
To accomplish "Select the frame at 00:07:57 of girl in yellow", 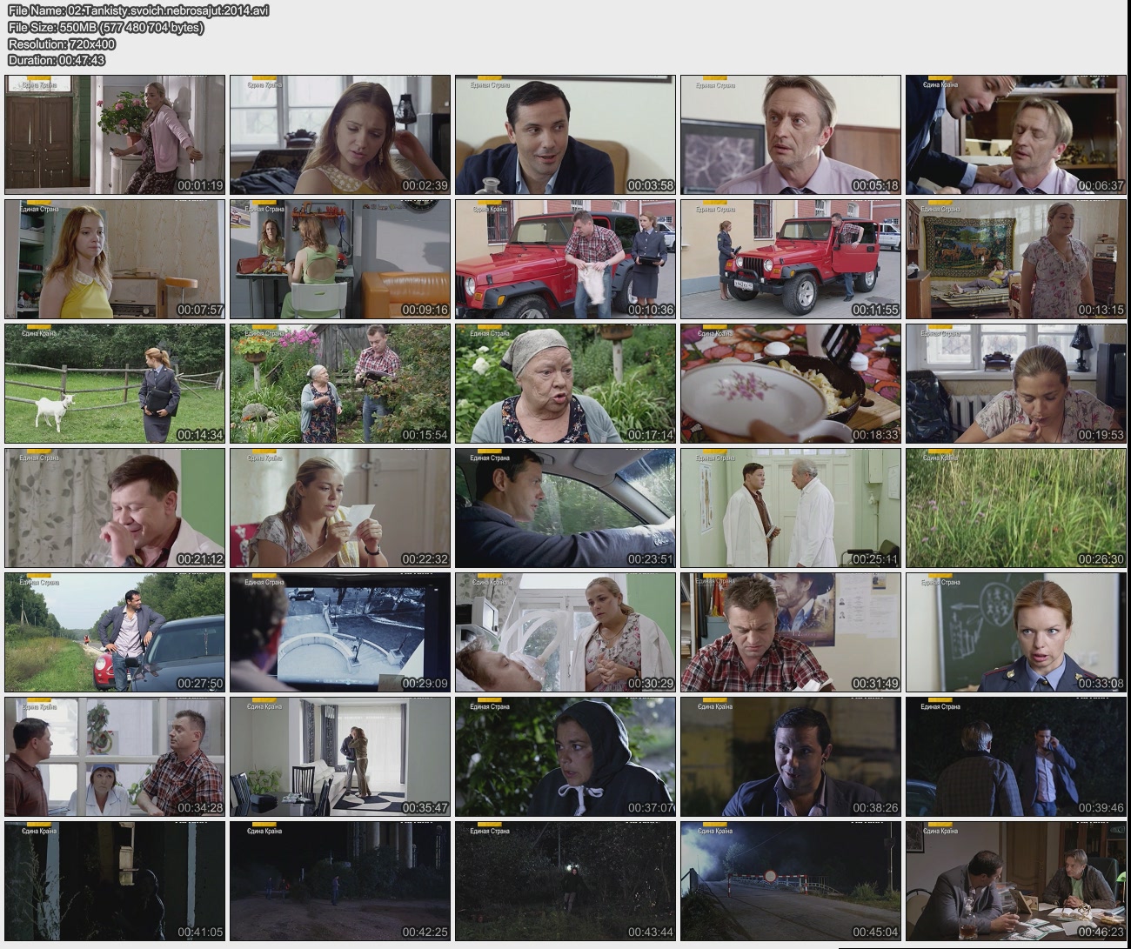I will click(x=115, y=259).
